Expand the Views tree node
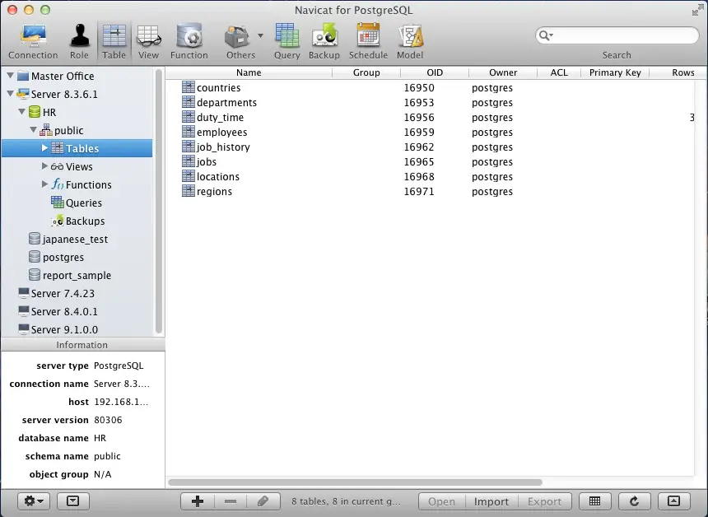 [x=44, y=166]
